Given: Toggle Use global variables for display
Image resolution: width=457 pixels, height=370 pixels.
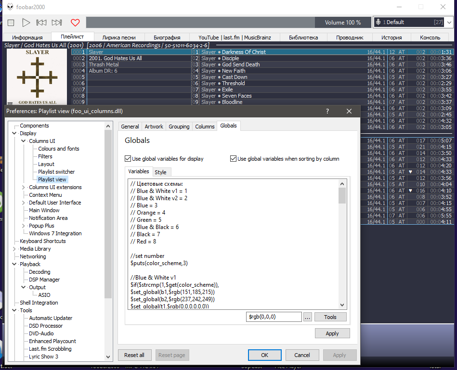Looking at the screenshot, I should pyautogui.click(x=128, y=159).
